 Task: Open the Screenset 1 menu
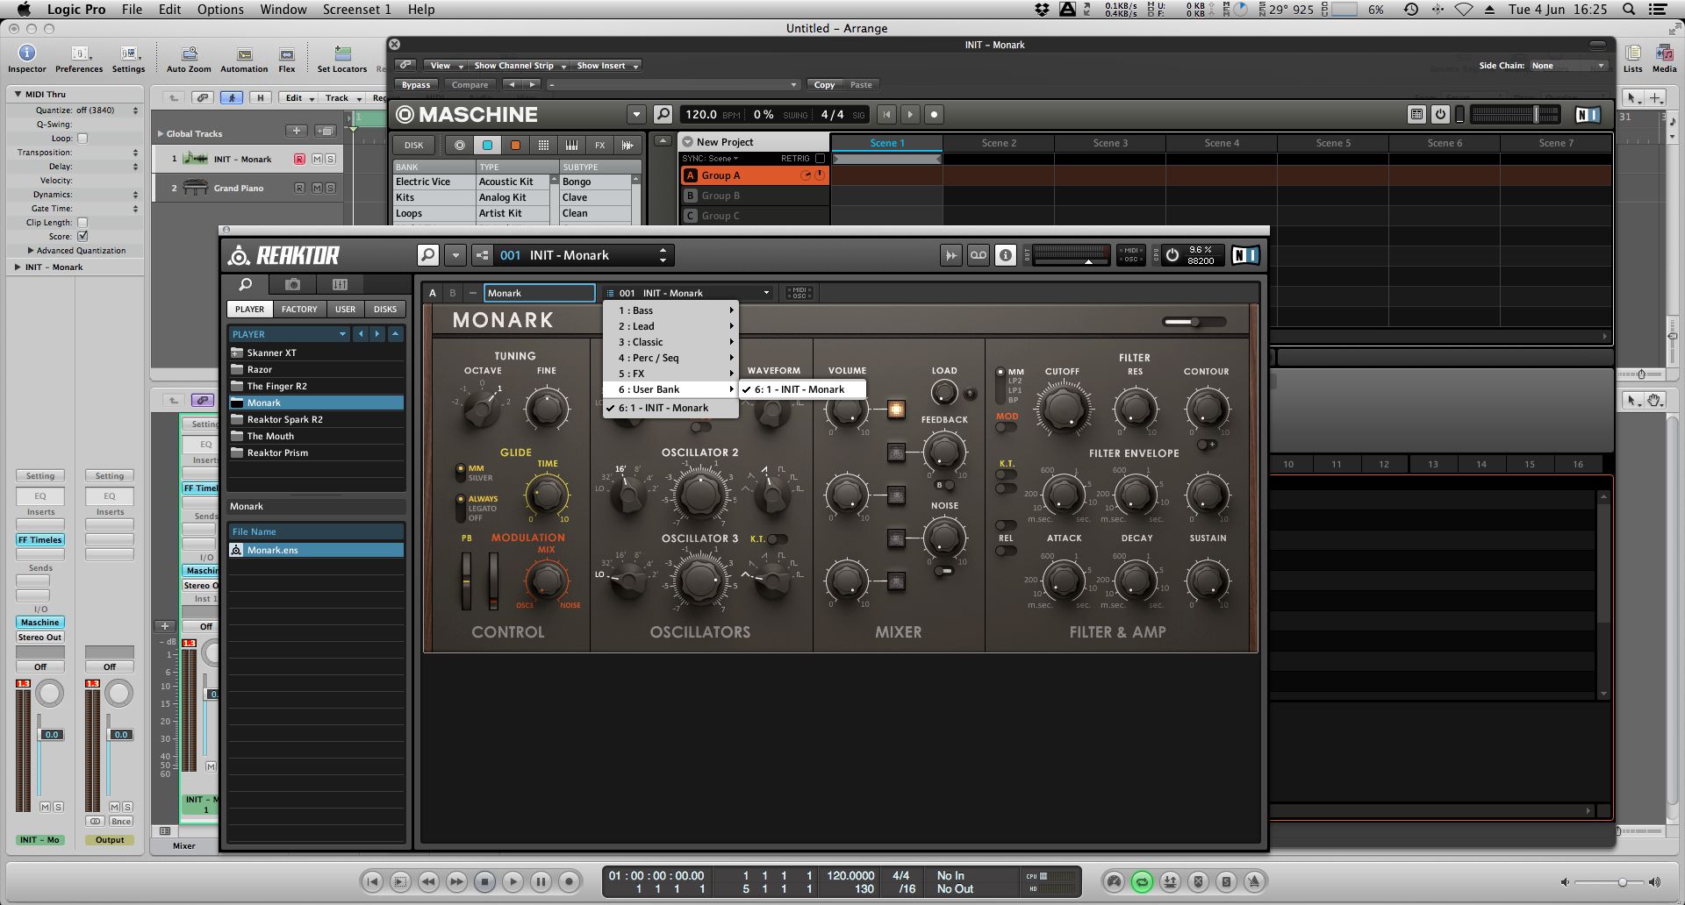(356, 10)
